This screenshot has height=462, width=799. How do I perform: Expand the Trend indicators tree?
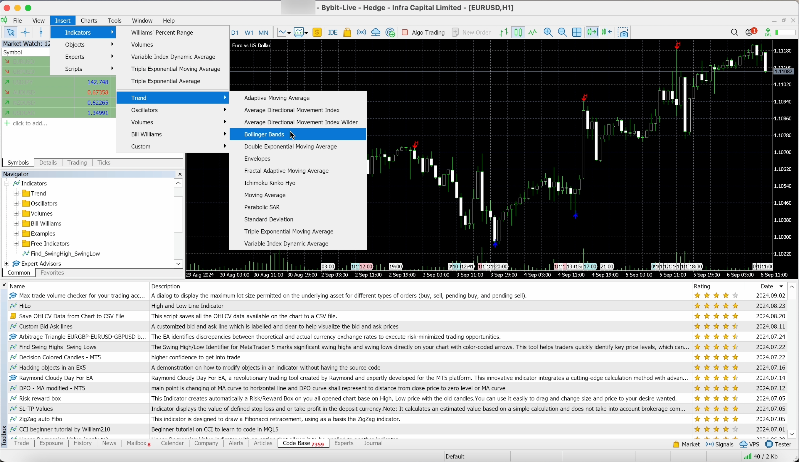(x=16, y=193)
